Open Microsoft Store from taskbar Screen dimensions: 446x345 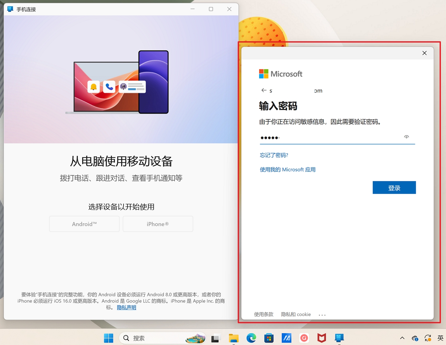tap(269, 338)
